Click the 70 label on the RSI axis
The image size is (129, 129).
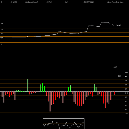(x=2, y=30)
